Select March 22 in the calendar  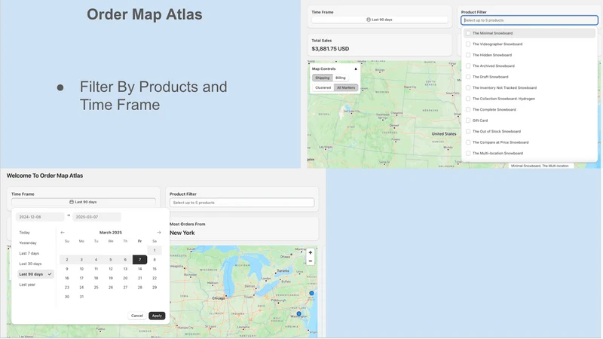155,278
